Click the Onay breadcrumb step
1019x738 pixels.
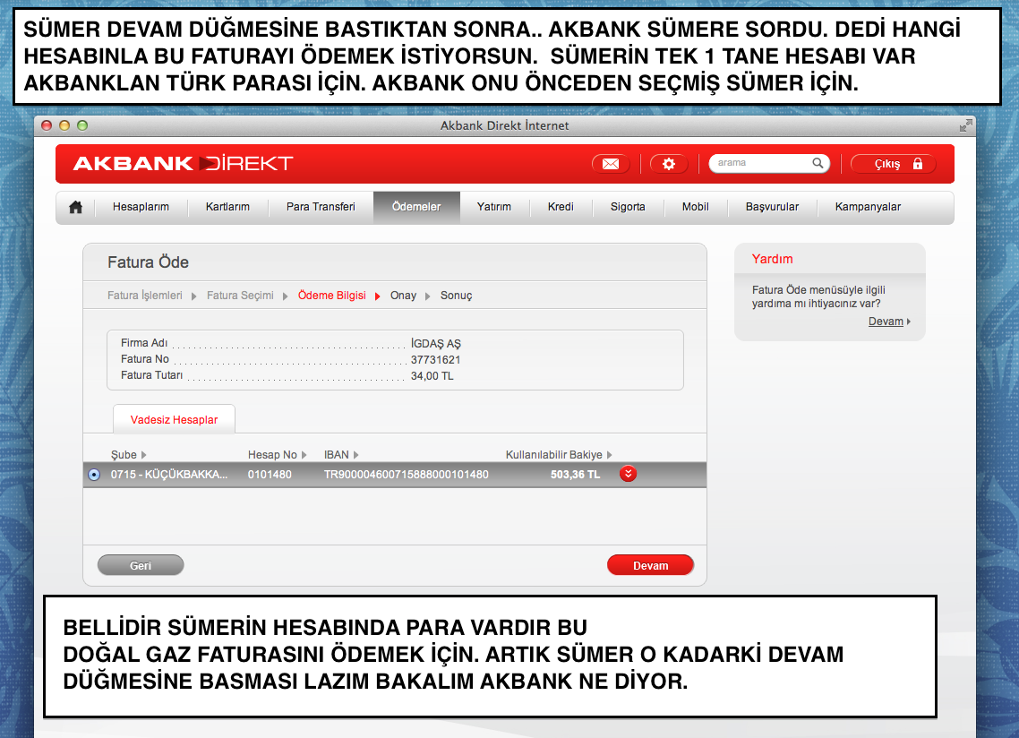[x=403, y=296]
